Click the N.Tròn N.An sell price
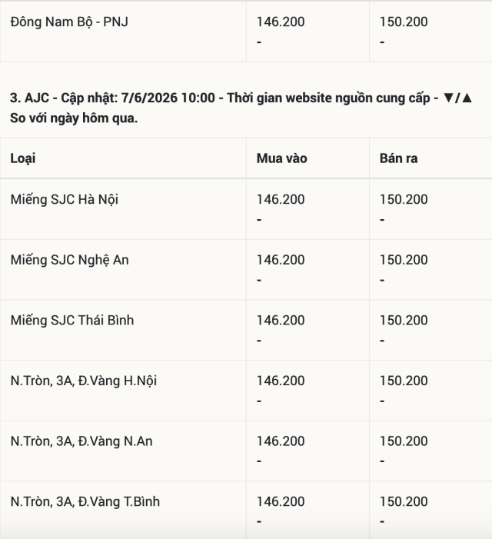 click(x=404, y=441)
